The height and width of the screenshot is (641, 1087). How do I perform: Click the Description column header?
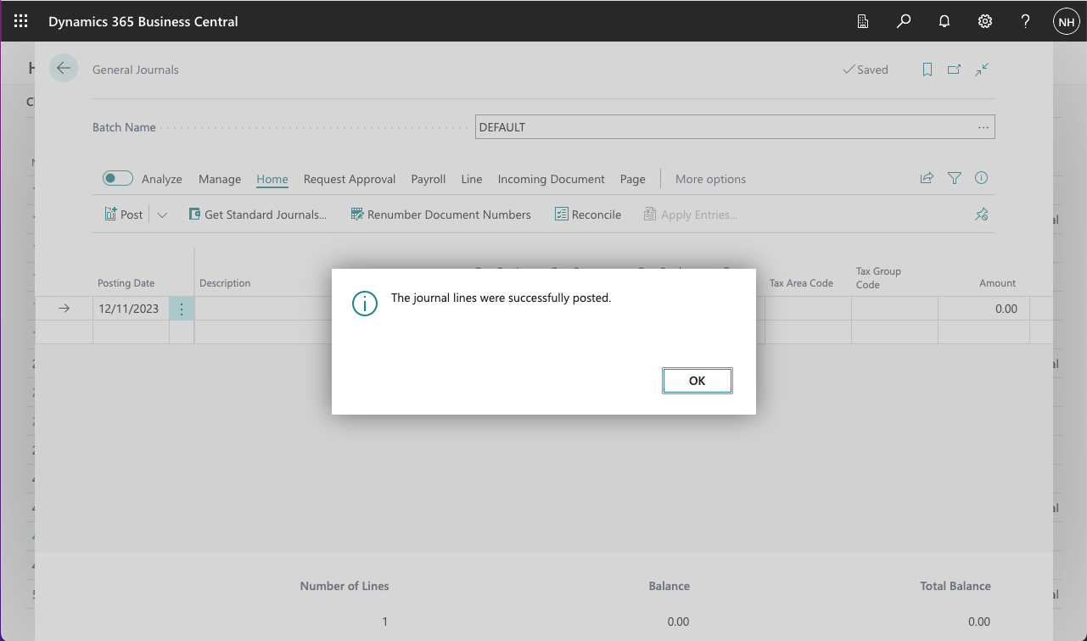click(225, 283)
